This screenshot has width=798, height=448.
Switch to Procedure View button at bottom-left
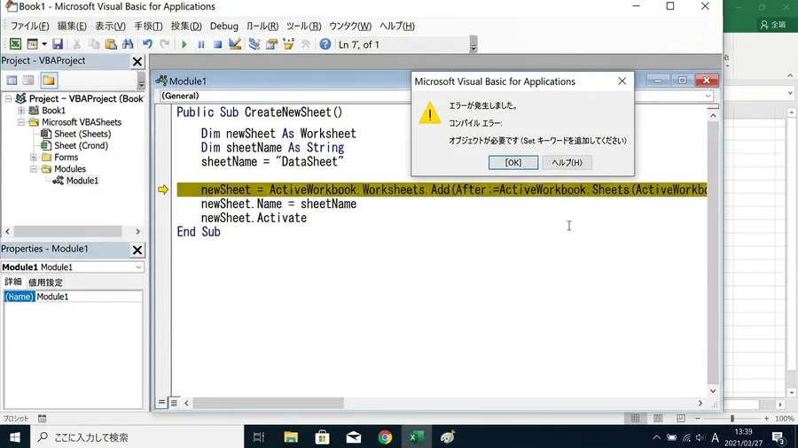[x=161, y=403]
